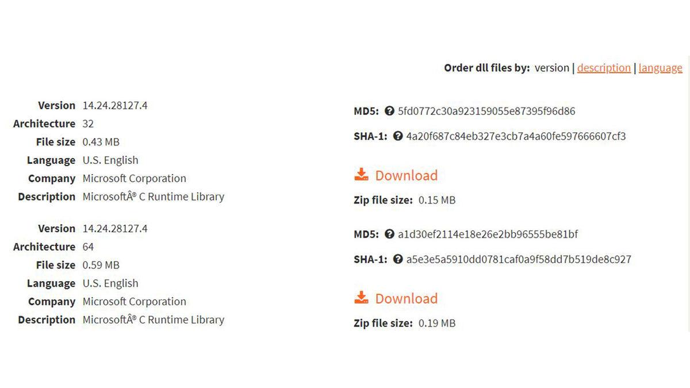Select the version ordering option
This screenshot has height=388, width=690.
click(x=551, y=68)
